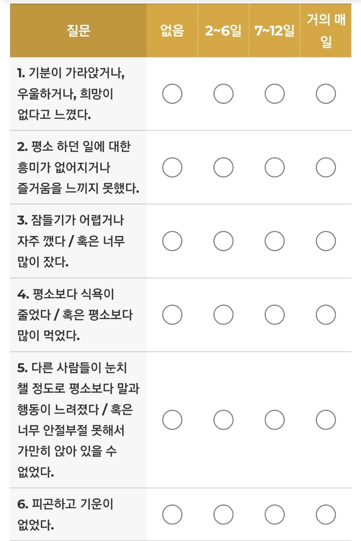Select '2~6일' for question 1

223,94
